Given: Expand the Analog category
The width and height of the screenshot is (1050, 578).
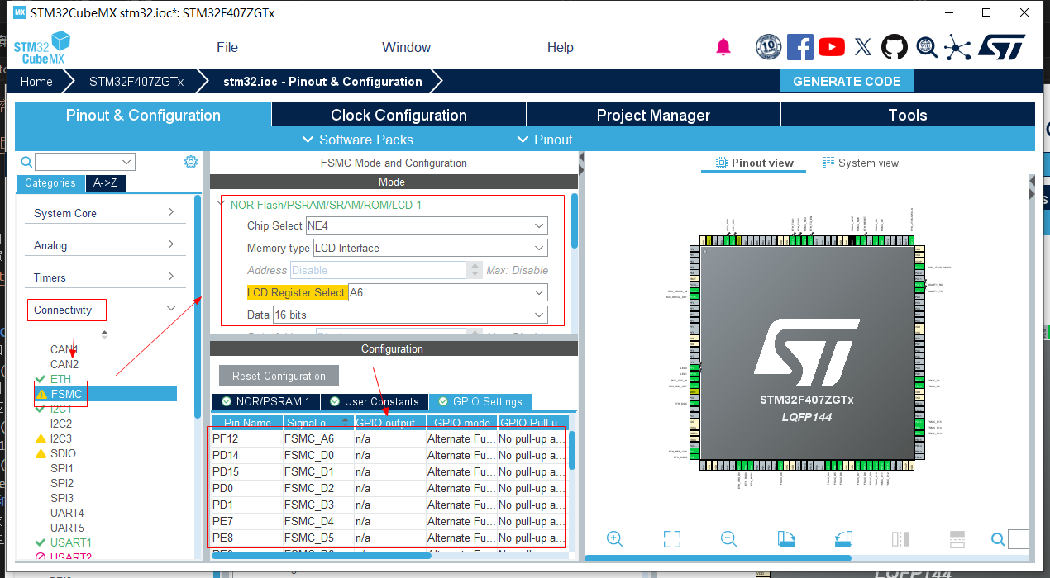Looking at the screenshot, I should (103, 245).
